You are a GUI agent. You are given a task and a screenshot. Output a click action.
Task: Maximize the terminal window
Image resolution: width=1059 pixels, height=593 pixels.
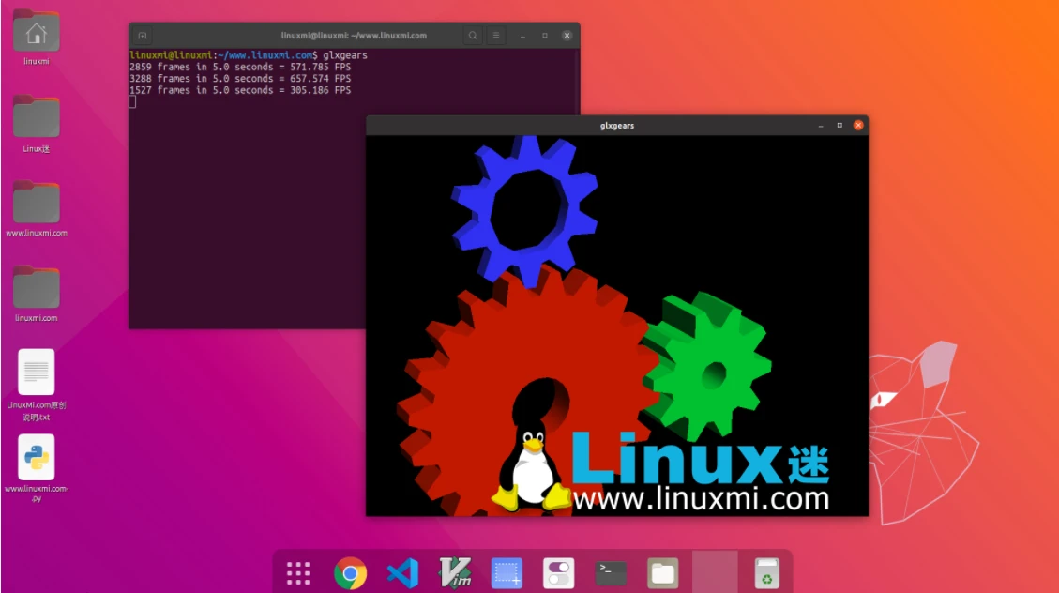coord(545,35)
